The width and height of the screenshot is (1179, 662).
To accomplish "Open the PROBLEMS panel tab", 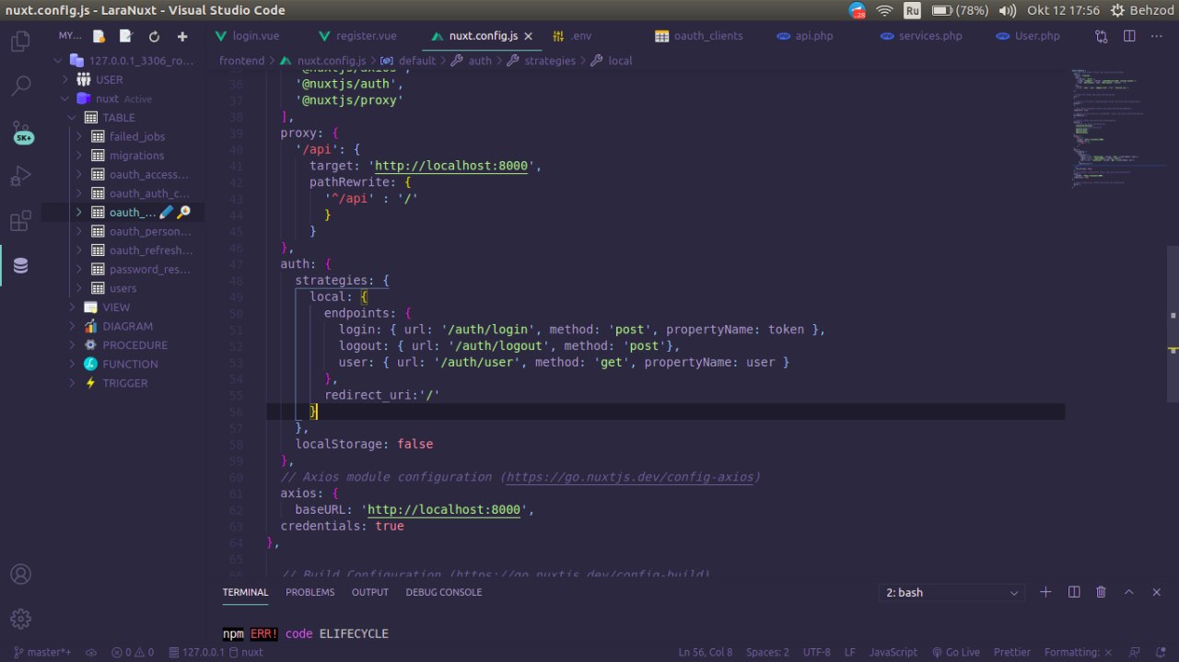I will coord(309,592).
